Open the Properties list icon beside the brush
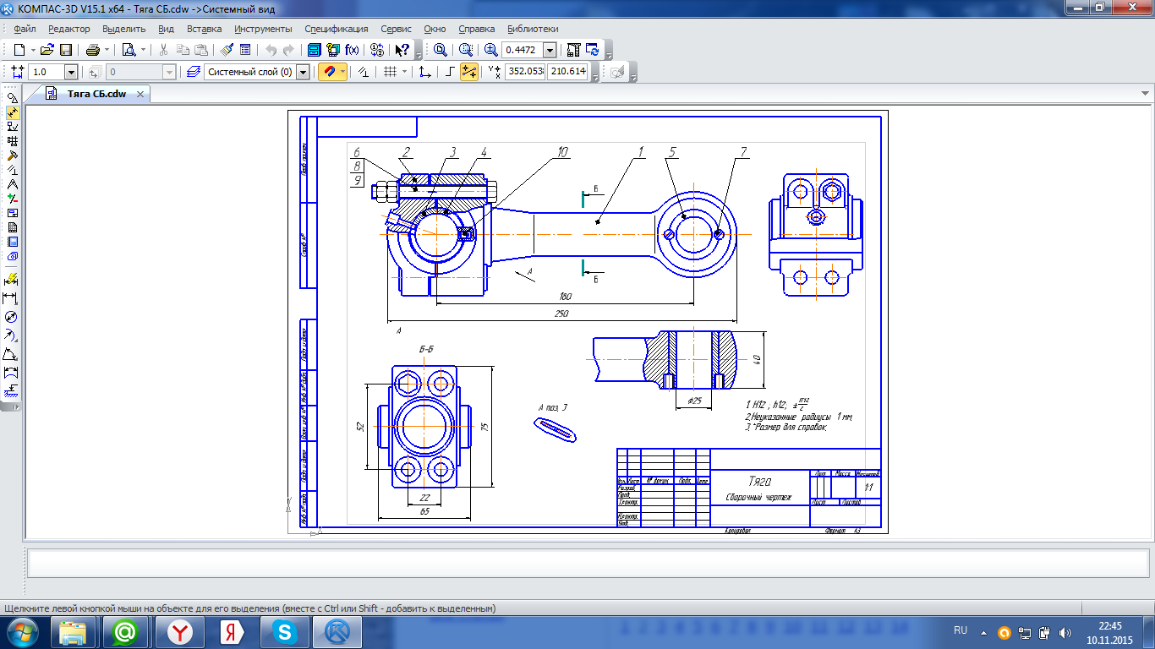This screenshot has height=649, width=1155. click(244, 50)
